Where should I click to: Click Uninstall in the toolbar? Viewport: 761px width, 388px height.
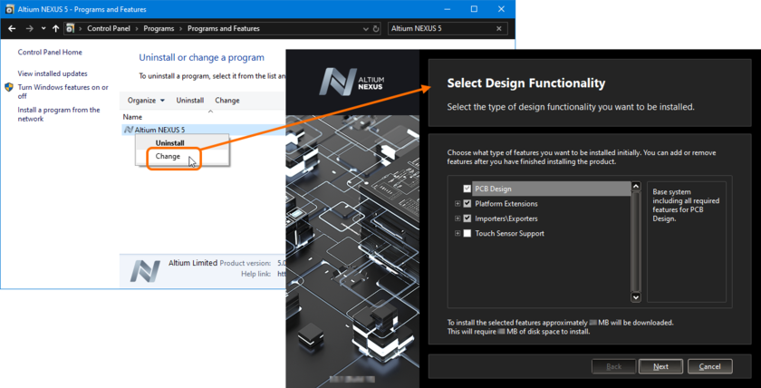pos(189,101)
